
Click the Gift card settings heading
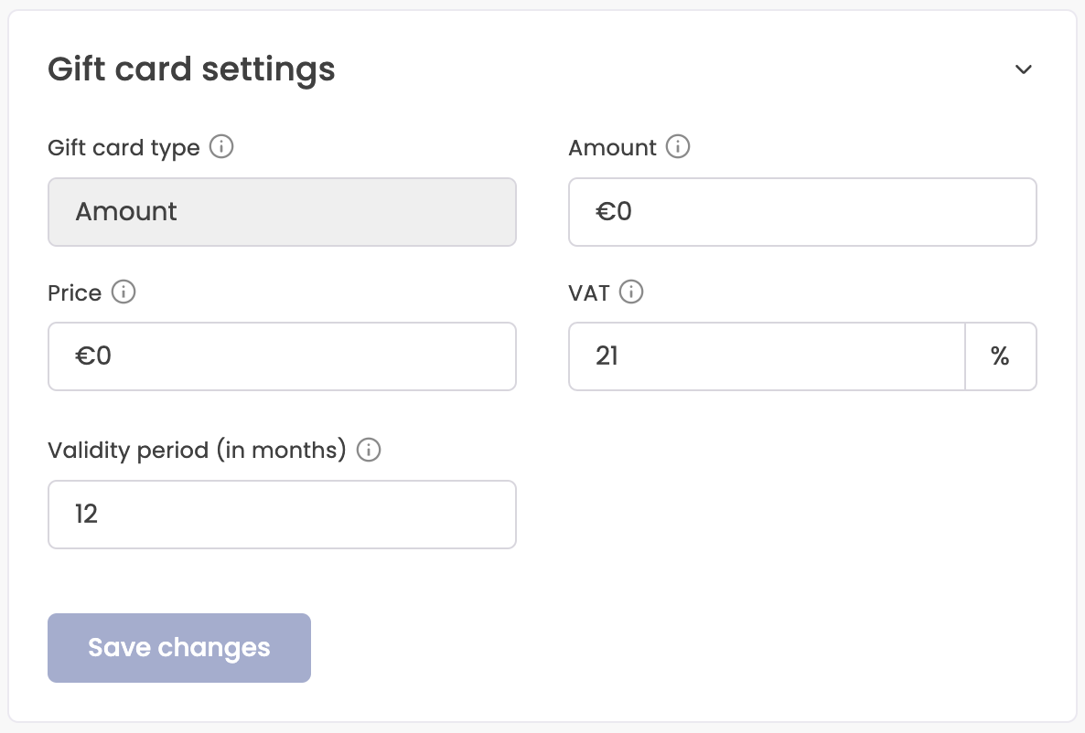191,69
